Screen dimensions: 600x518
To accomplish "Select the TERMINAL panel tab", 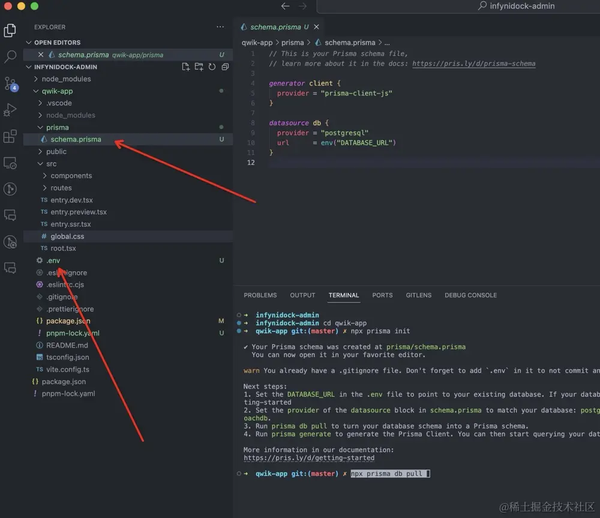I will point(344,295).
